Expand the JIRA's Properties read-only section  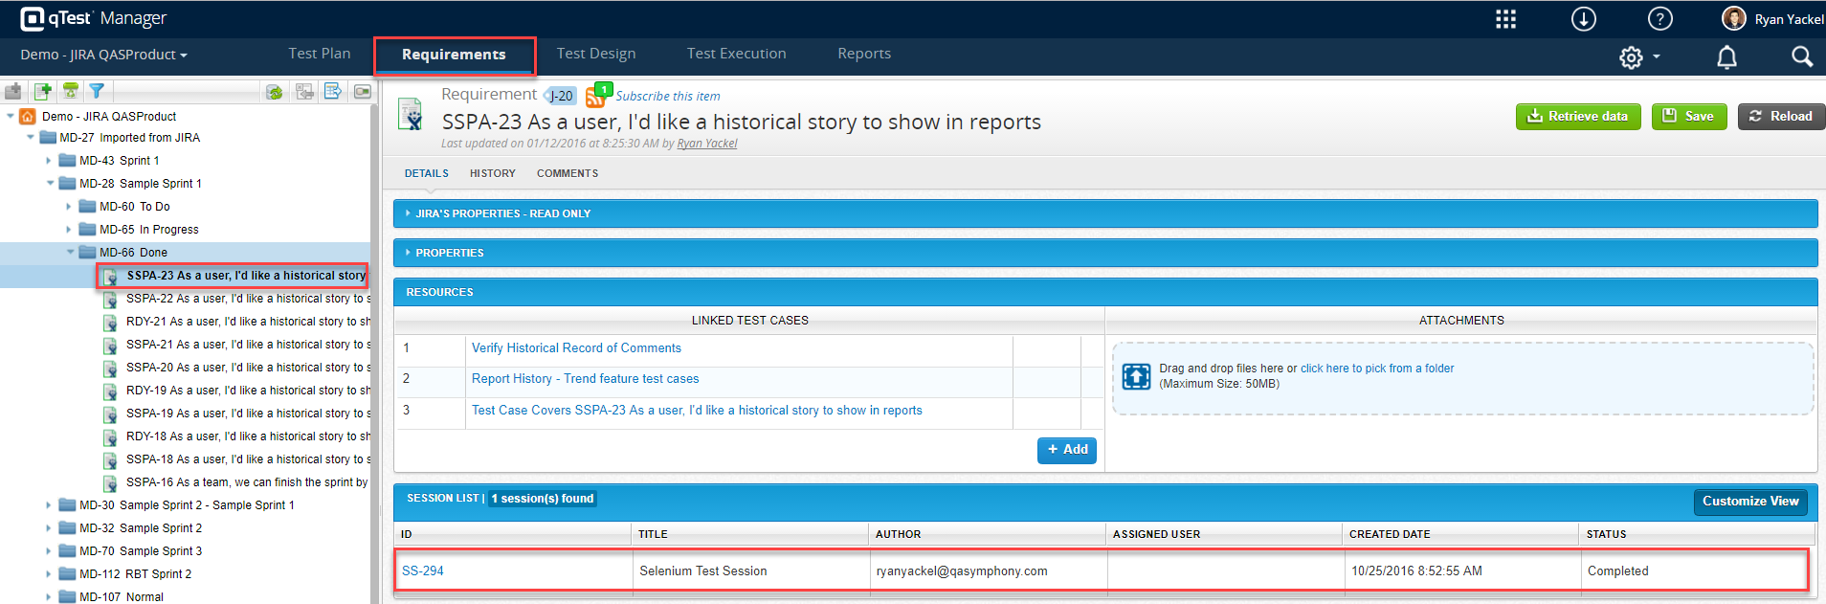[502, 213]
